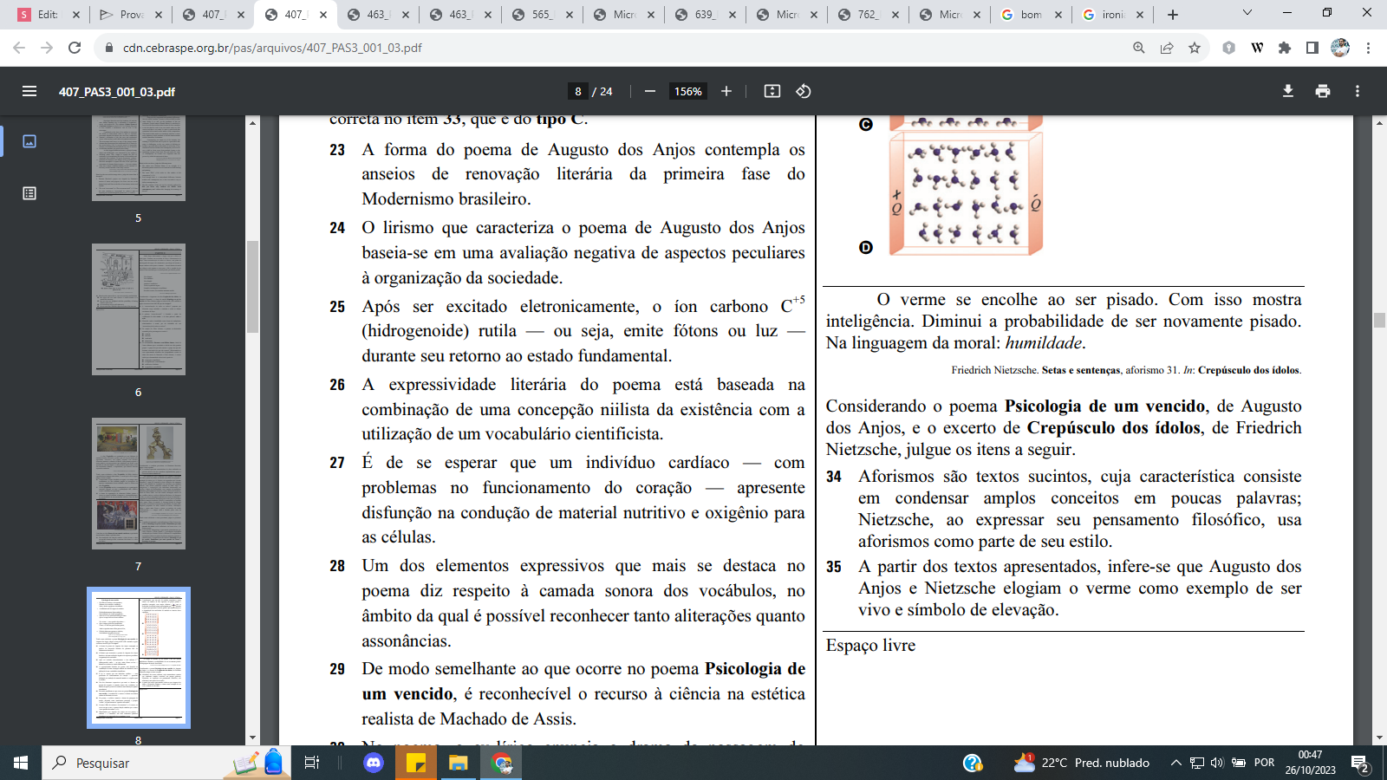Open Windows Start menu
This screenshot has height=780, width=1387.
[21, 763]
